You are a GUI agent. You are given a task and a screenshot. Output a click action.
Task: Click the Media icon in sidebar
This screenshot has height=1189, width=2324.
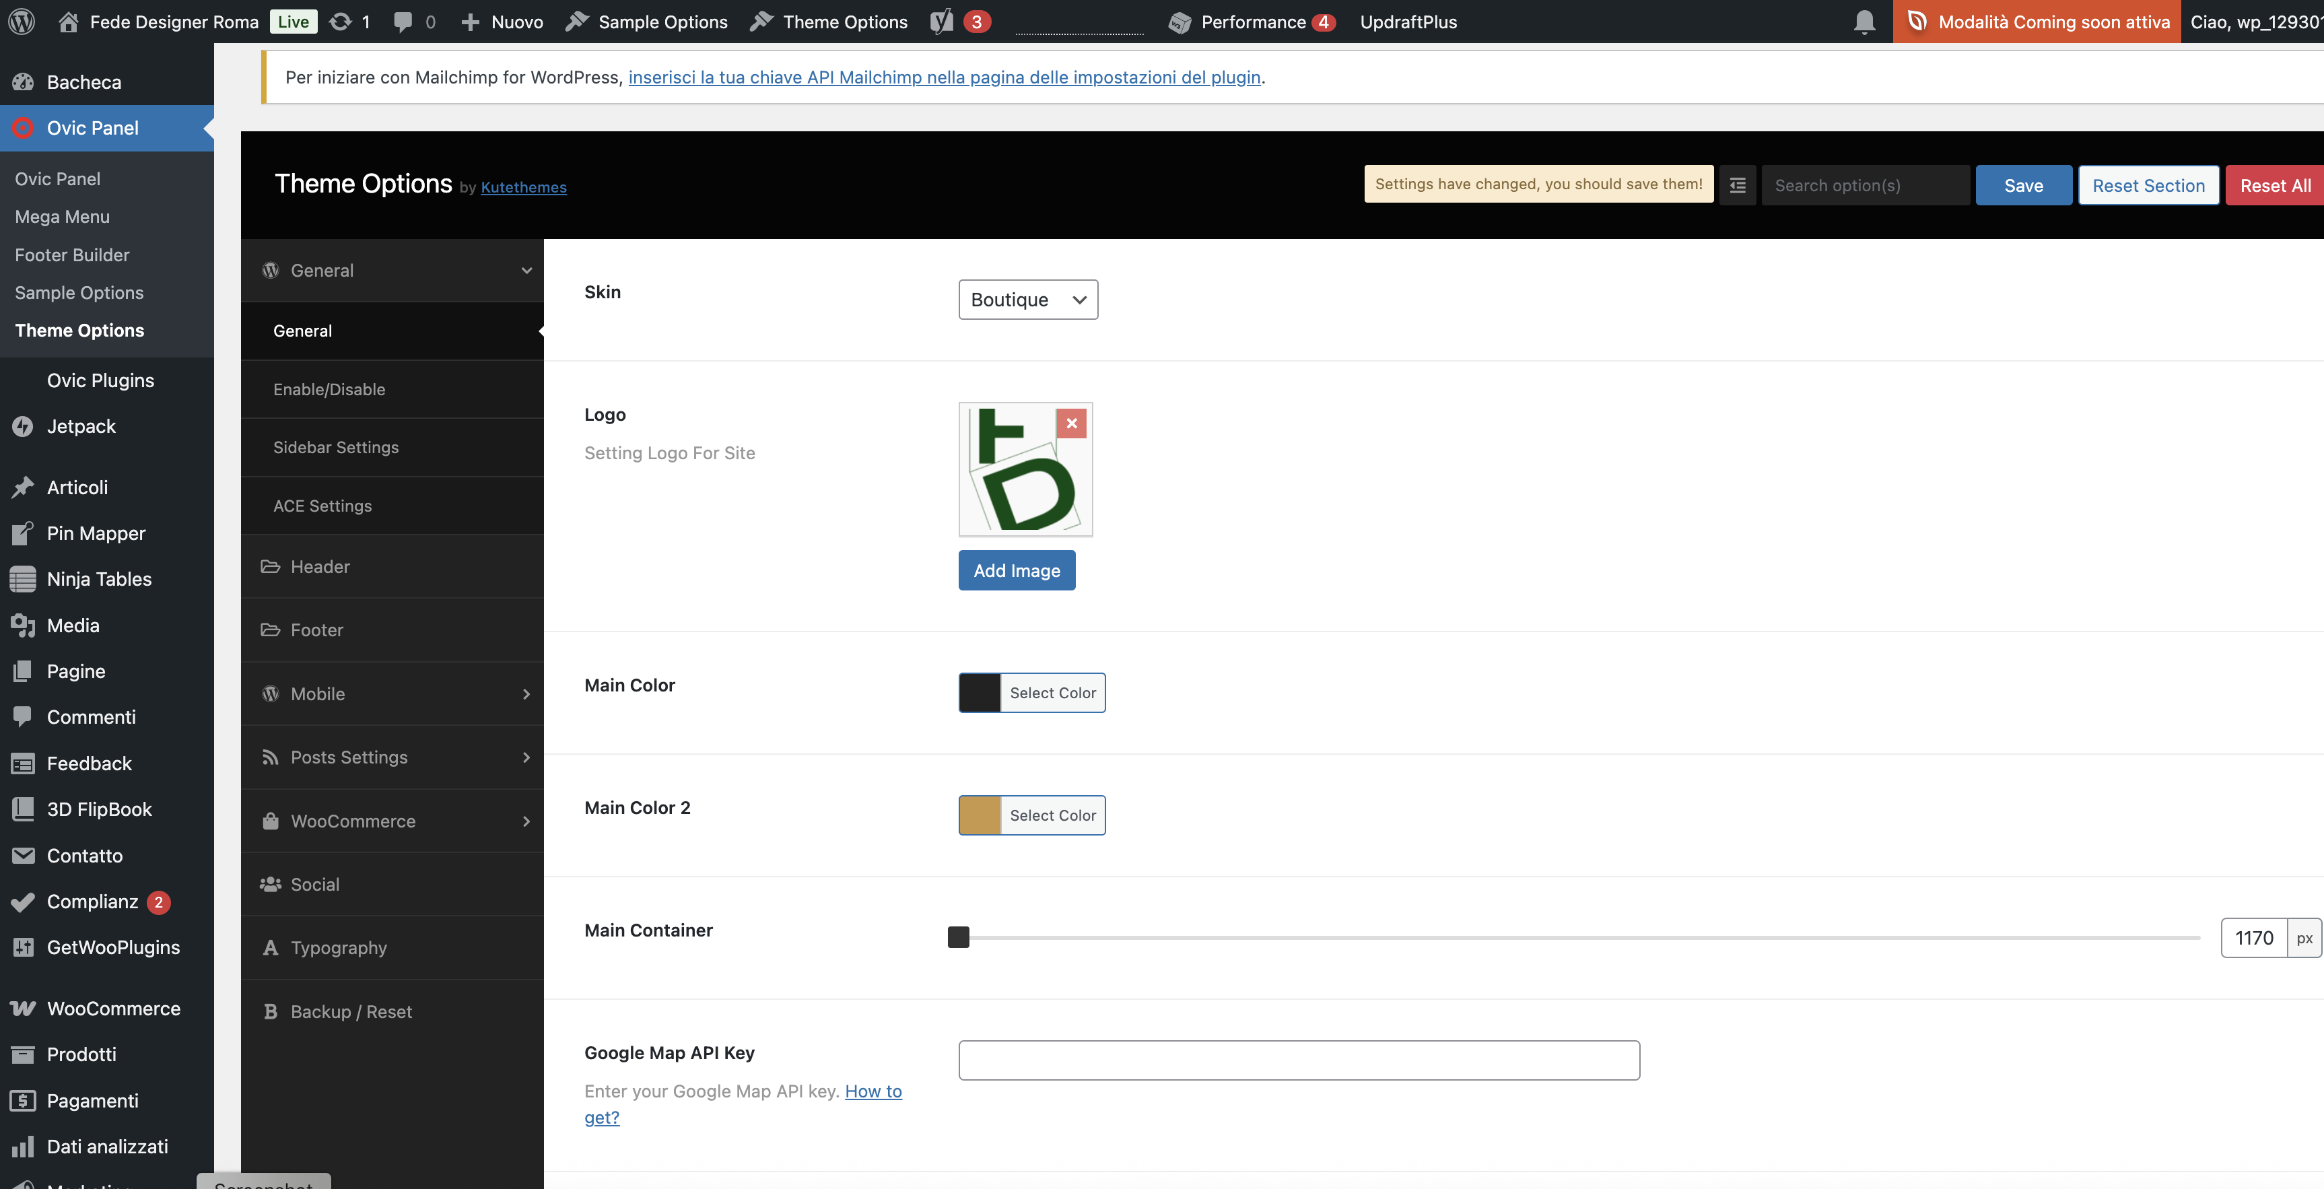pos(23,625)
